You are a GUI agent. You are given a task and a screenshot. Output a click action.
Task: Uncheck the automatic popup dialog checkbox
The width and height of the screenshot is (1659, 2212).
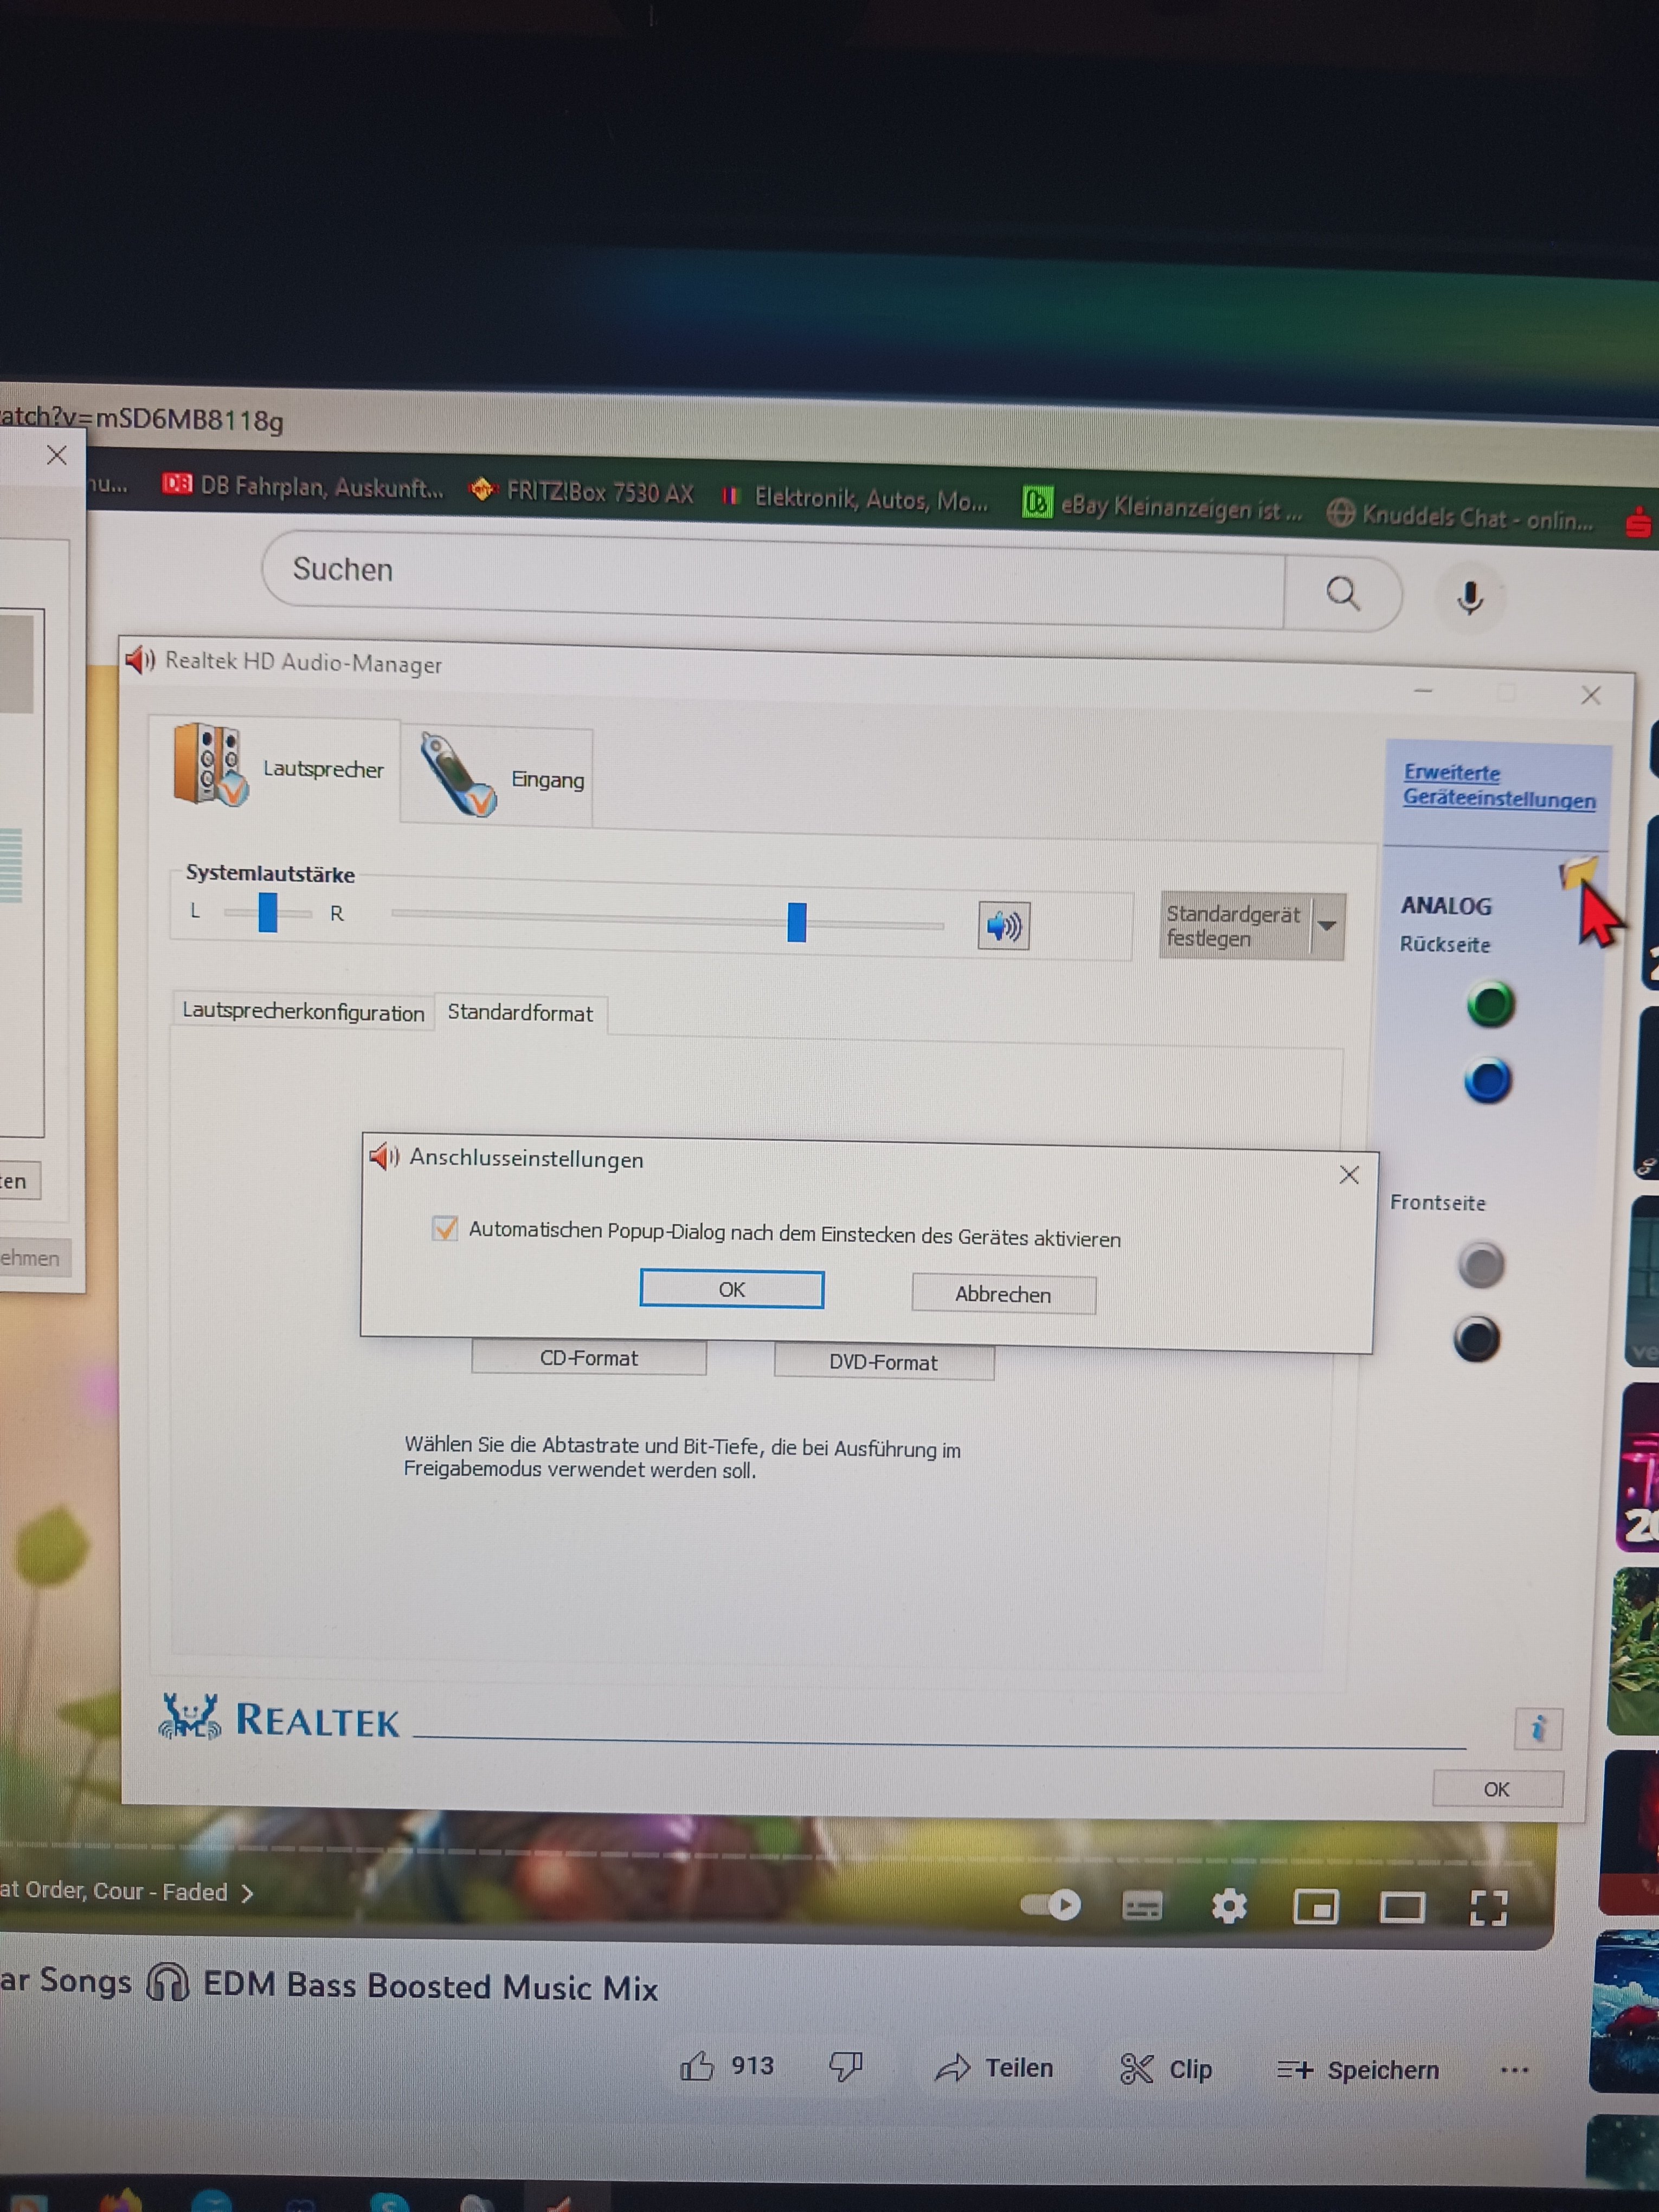(445, 1228)
